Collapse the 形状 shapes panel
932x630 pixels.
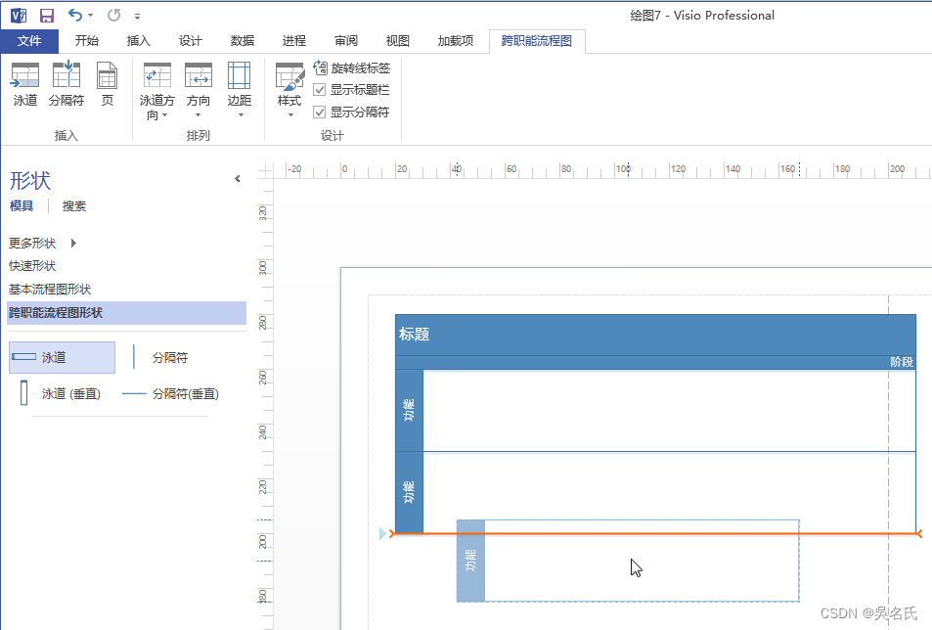pyautogui.click(x=238, y=178)
